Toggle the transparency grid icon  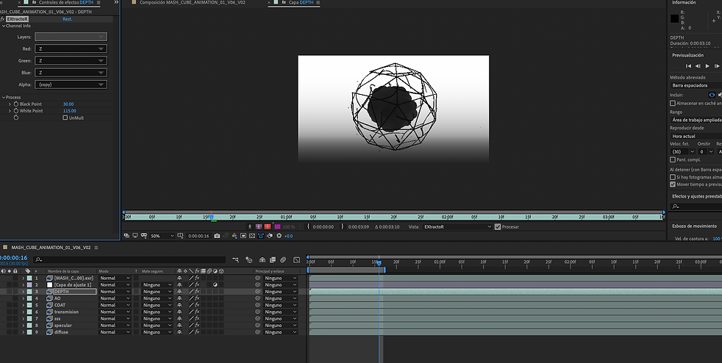point(252,236)
